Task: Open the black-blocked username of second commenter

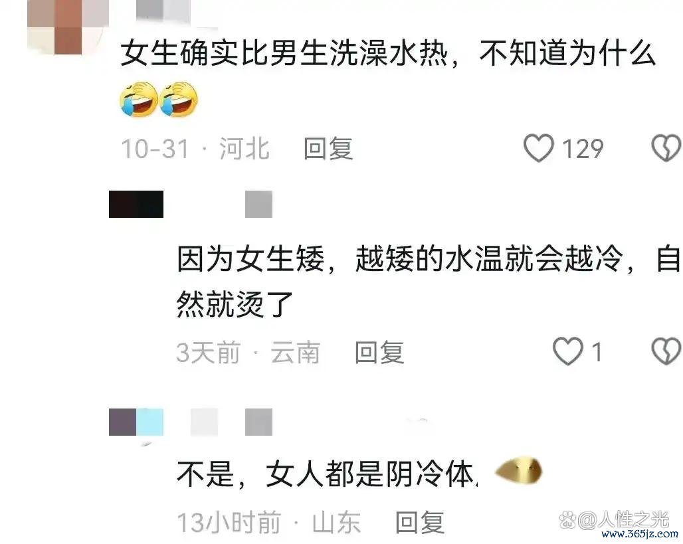Action: tap(136, 204)
